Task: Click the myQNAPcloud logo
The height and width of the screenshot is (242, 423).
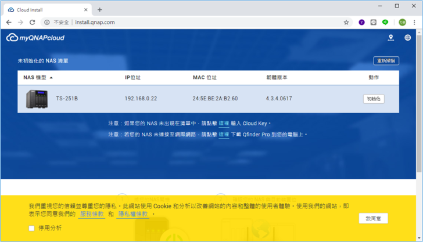Action: [x=35, y=38]
